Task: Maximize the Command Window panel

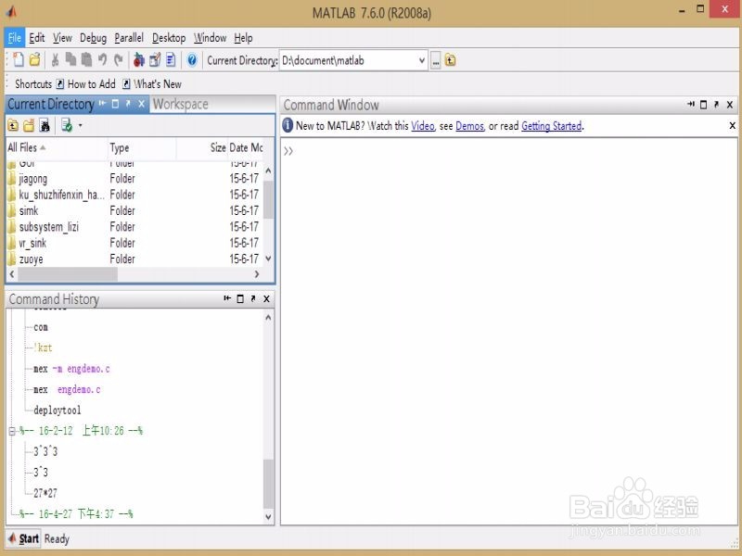Action: click(x=703, y=105)
